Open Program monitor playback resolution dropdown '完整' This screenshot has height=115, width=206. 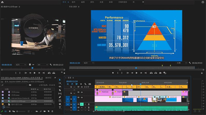(182, 63)
